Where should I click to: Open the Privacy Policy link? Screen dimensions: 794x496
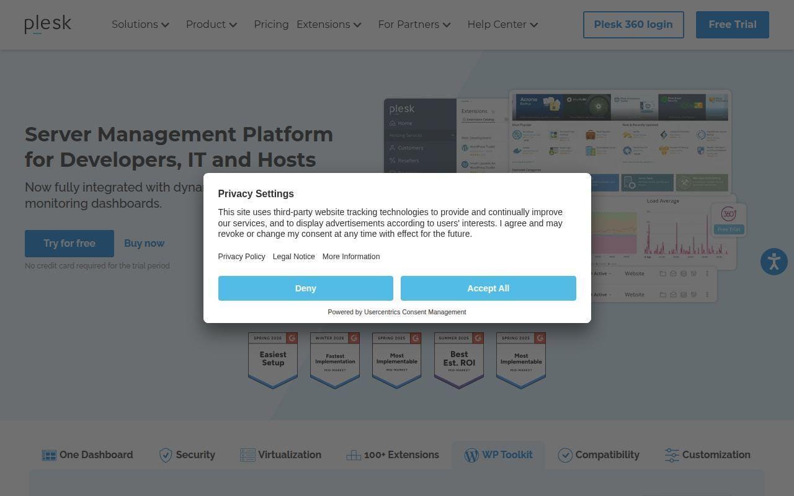click(241, 257)
